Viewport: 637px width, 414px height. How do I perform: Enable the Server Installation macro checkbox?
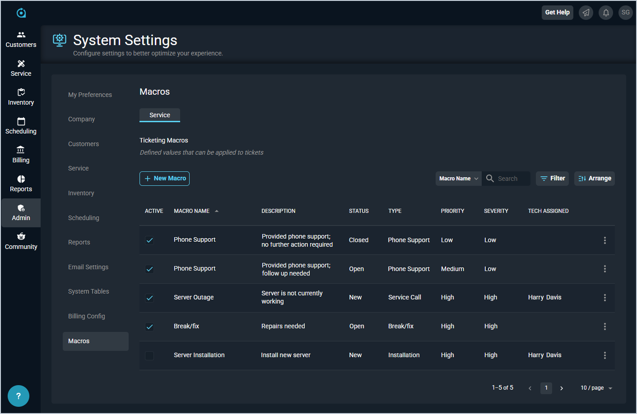tap(149, 356)
